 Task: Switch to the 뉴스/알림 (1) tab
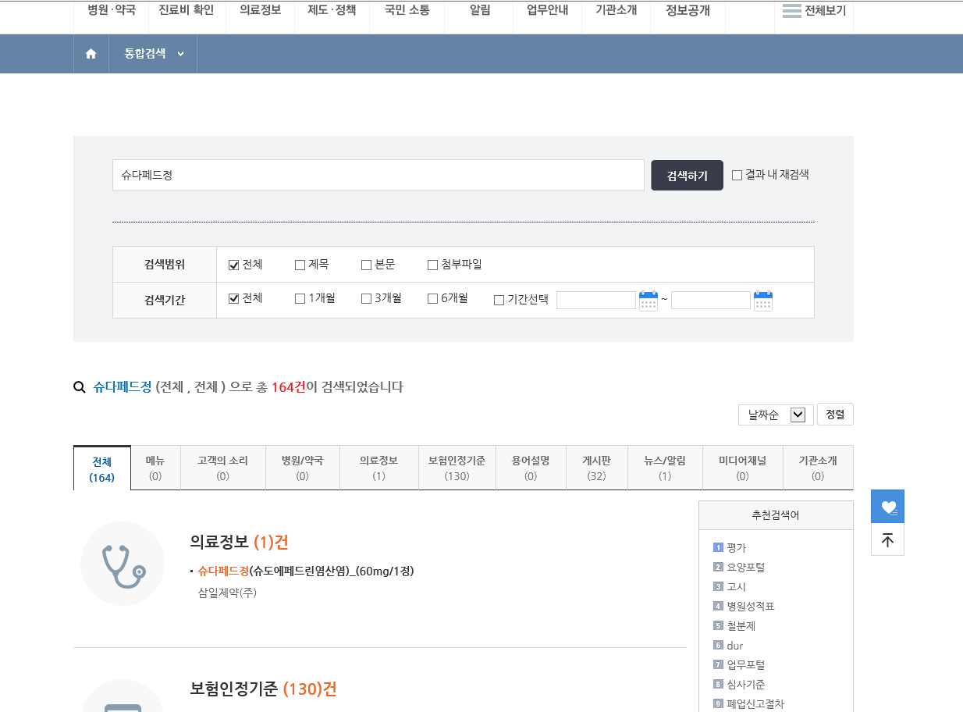click(x=665, y=468)
